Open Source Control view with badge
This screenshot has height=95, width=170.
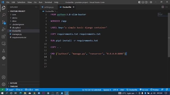(3, 22)
